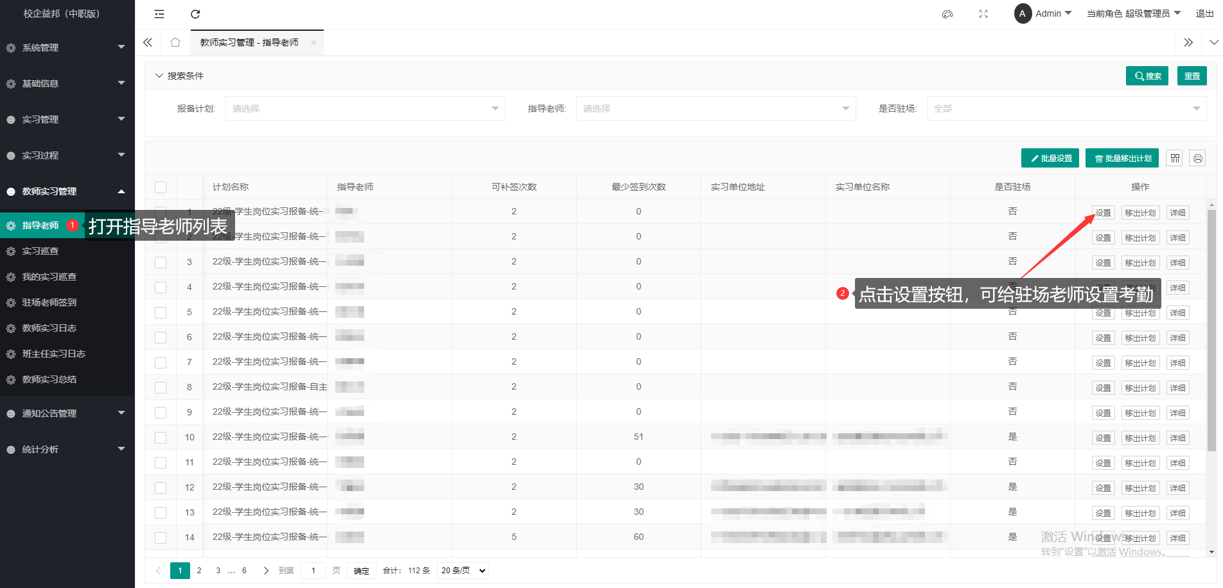This screenshot has height=588, width=1223.
Task: Click the sidebar collapse menu icon
Action: (x=159, y=14)
